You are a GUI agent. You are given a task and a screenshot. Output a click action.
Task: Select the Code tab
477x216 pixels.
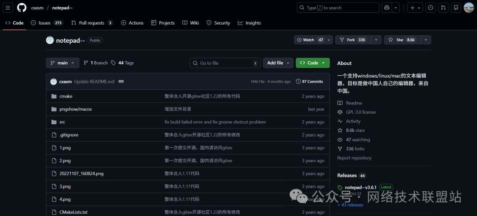(x=14, y=23)
